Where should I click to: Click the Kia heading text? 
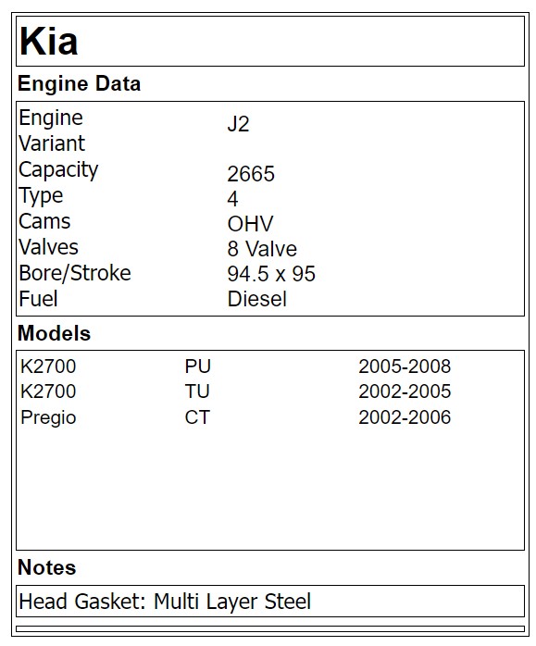(x=49, y=42)
